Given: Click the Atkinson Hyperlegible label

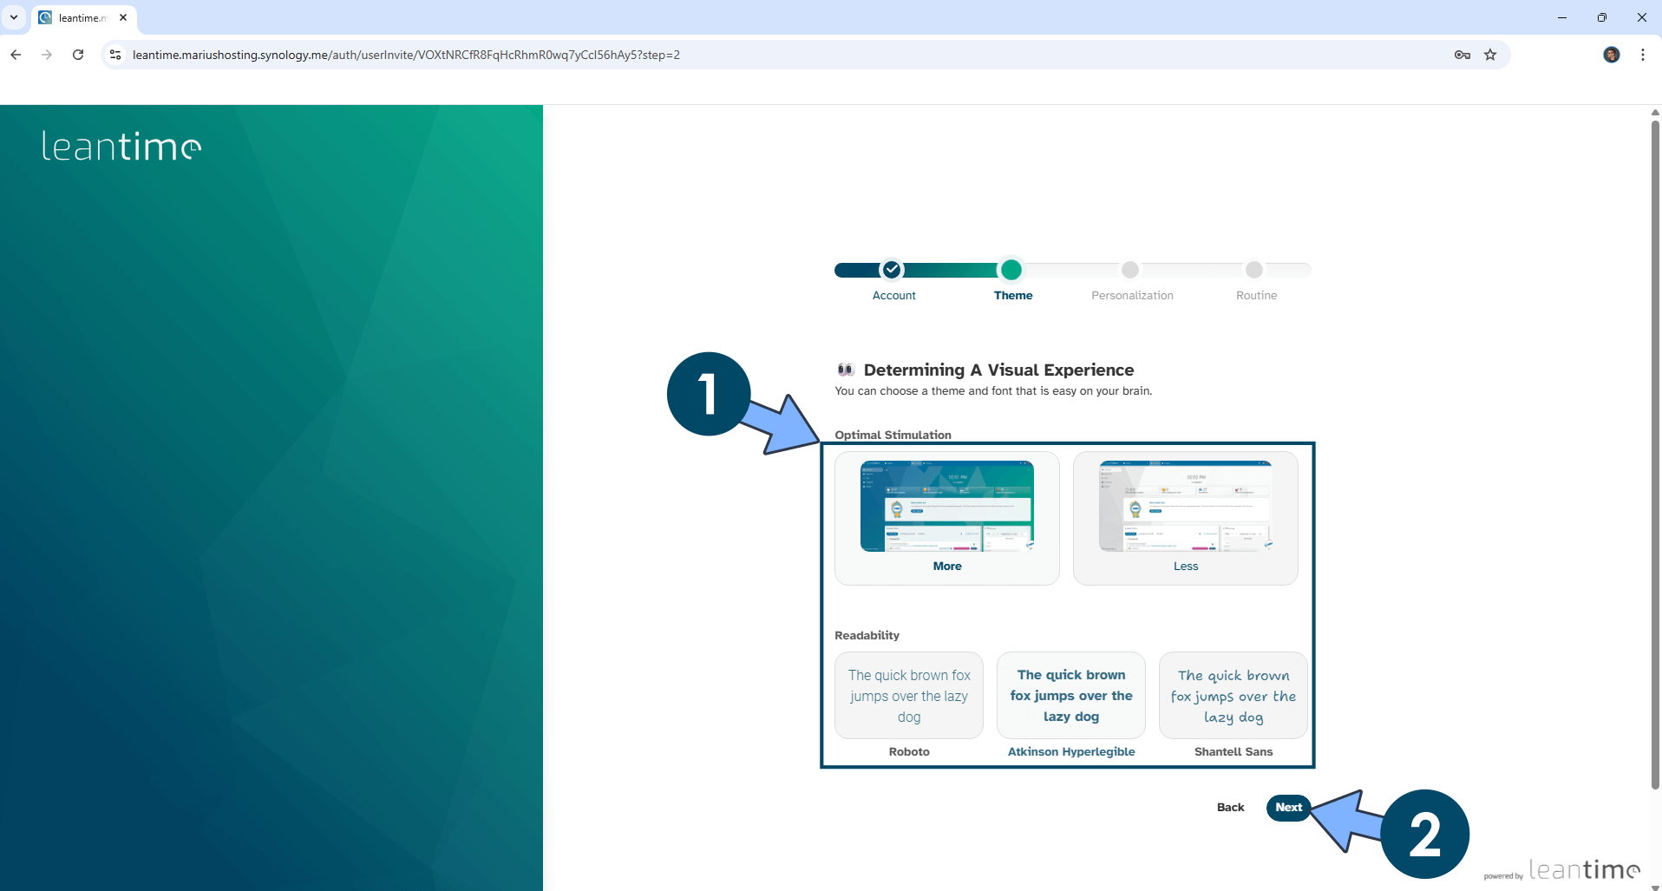Looking at the screenshot, I should [1071, 752].
